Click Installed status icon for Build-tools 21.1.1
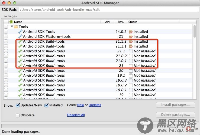This screenshot has height=135, width=200. point(131,46)
